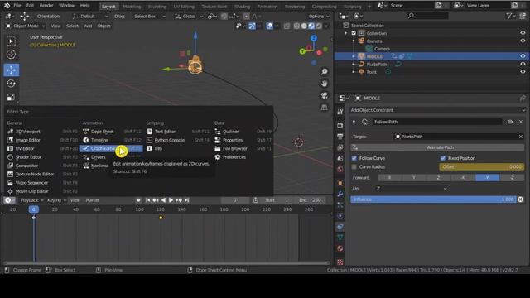The height and width of the screenshot is (298, 530).
Task: Open Material properties tab
Action: click(x=340, y=248)
